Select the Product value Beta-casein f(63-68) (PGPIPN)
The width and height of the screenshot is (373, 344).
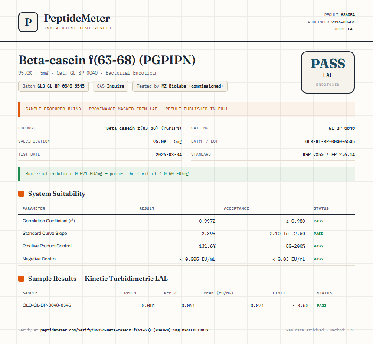tap(144, 128)
